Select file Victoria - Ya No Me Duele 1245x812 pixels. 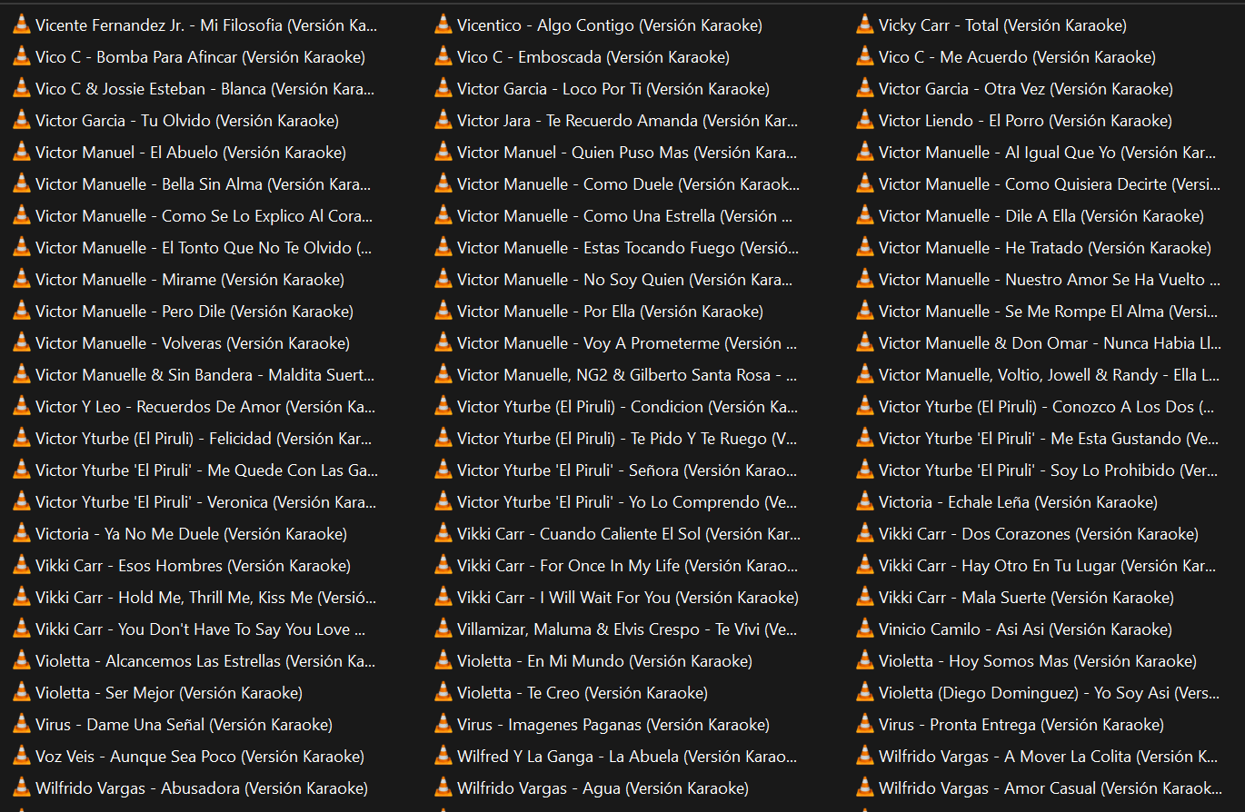click(x=180, y=534)
